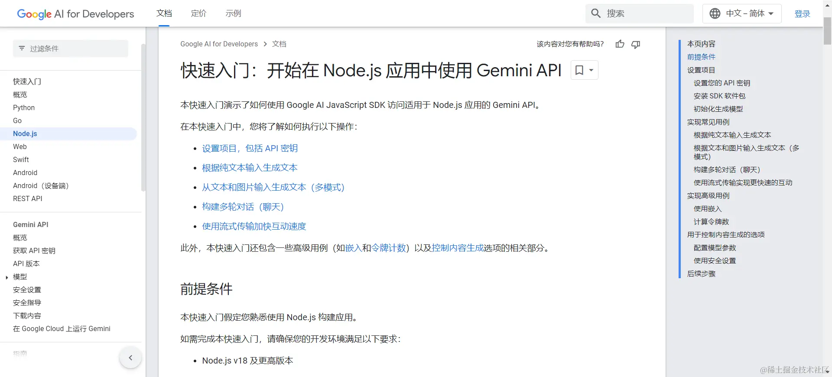This screenshot has height=377, width=832.
Task: Click breadcrumb Google AI for Developers
Action: tap(219, 44)
